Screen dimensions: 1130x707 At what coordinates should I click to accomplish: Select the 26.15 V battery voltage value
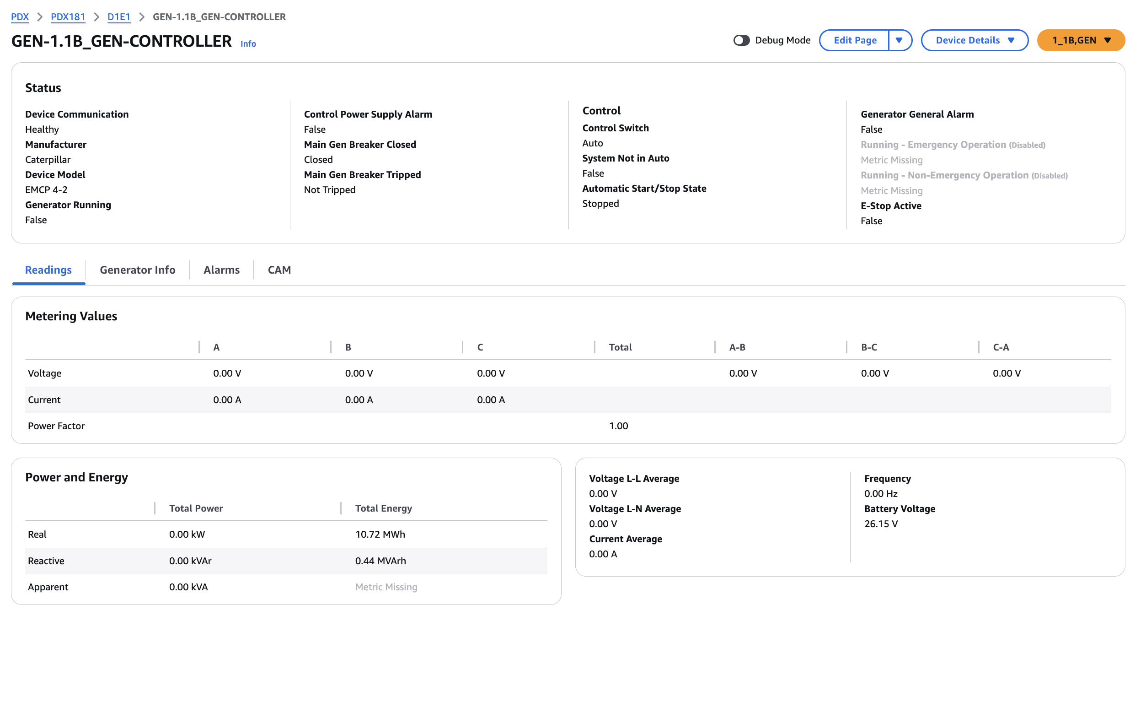[881, 524]
